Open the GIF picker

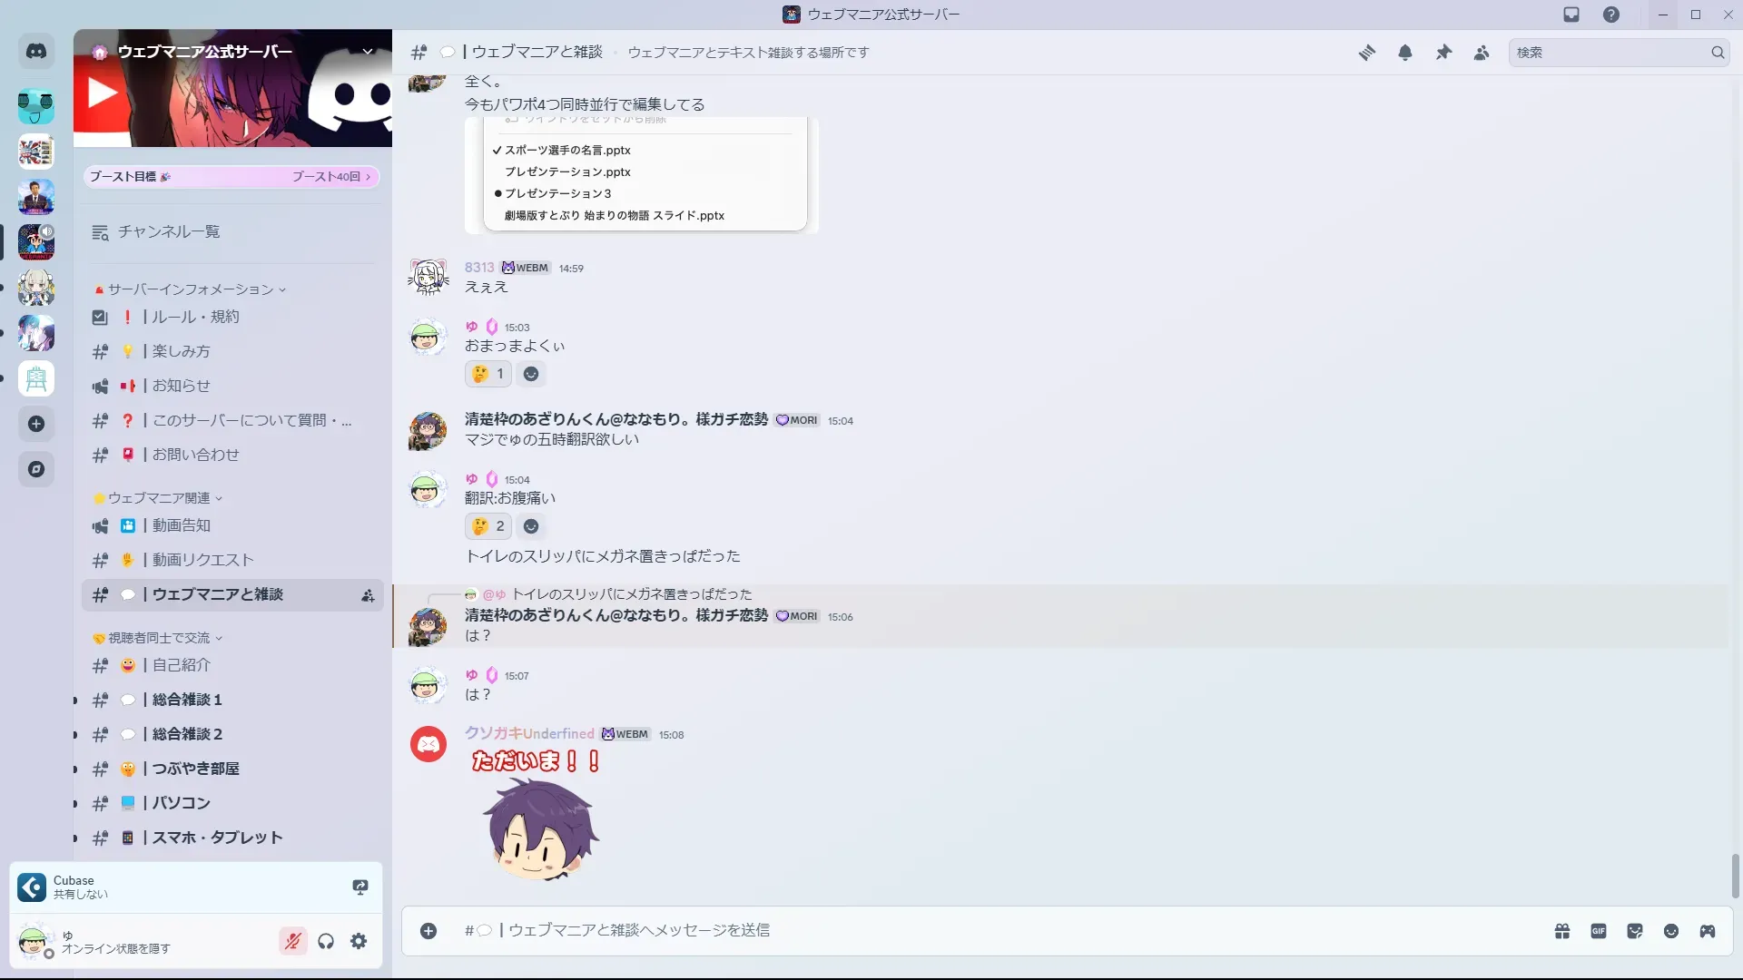1599,931
